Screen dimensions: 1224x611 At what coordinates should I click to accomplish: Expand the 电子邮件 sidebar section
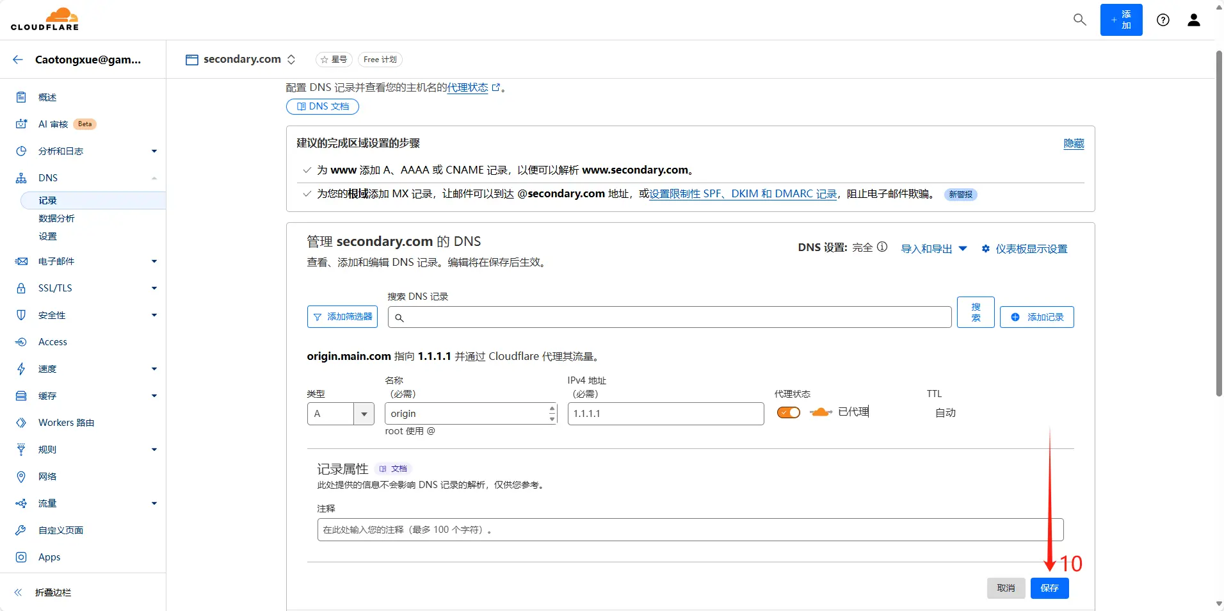[154, 261]
